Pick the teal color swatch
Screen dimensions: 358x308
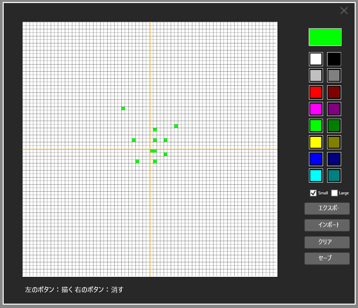(x=334, y=176)
